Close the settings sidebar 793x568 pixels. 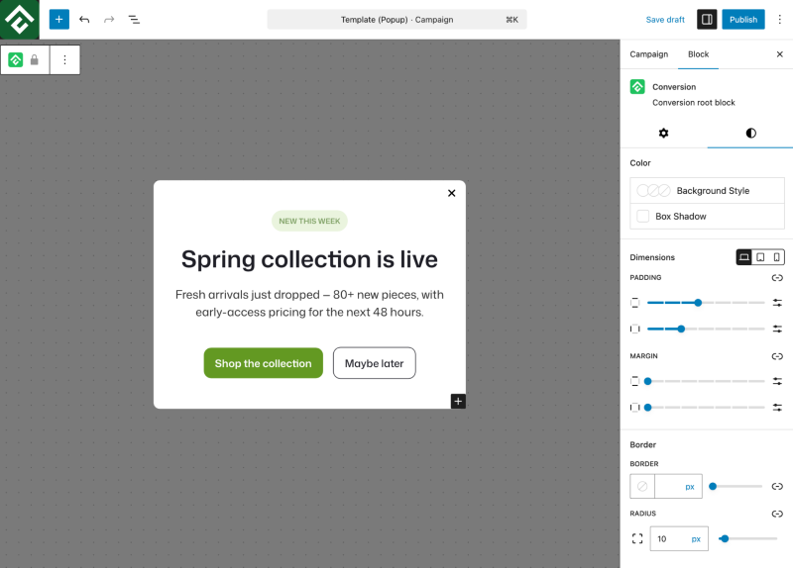point(779,54)
